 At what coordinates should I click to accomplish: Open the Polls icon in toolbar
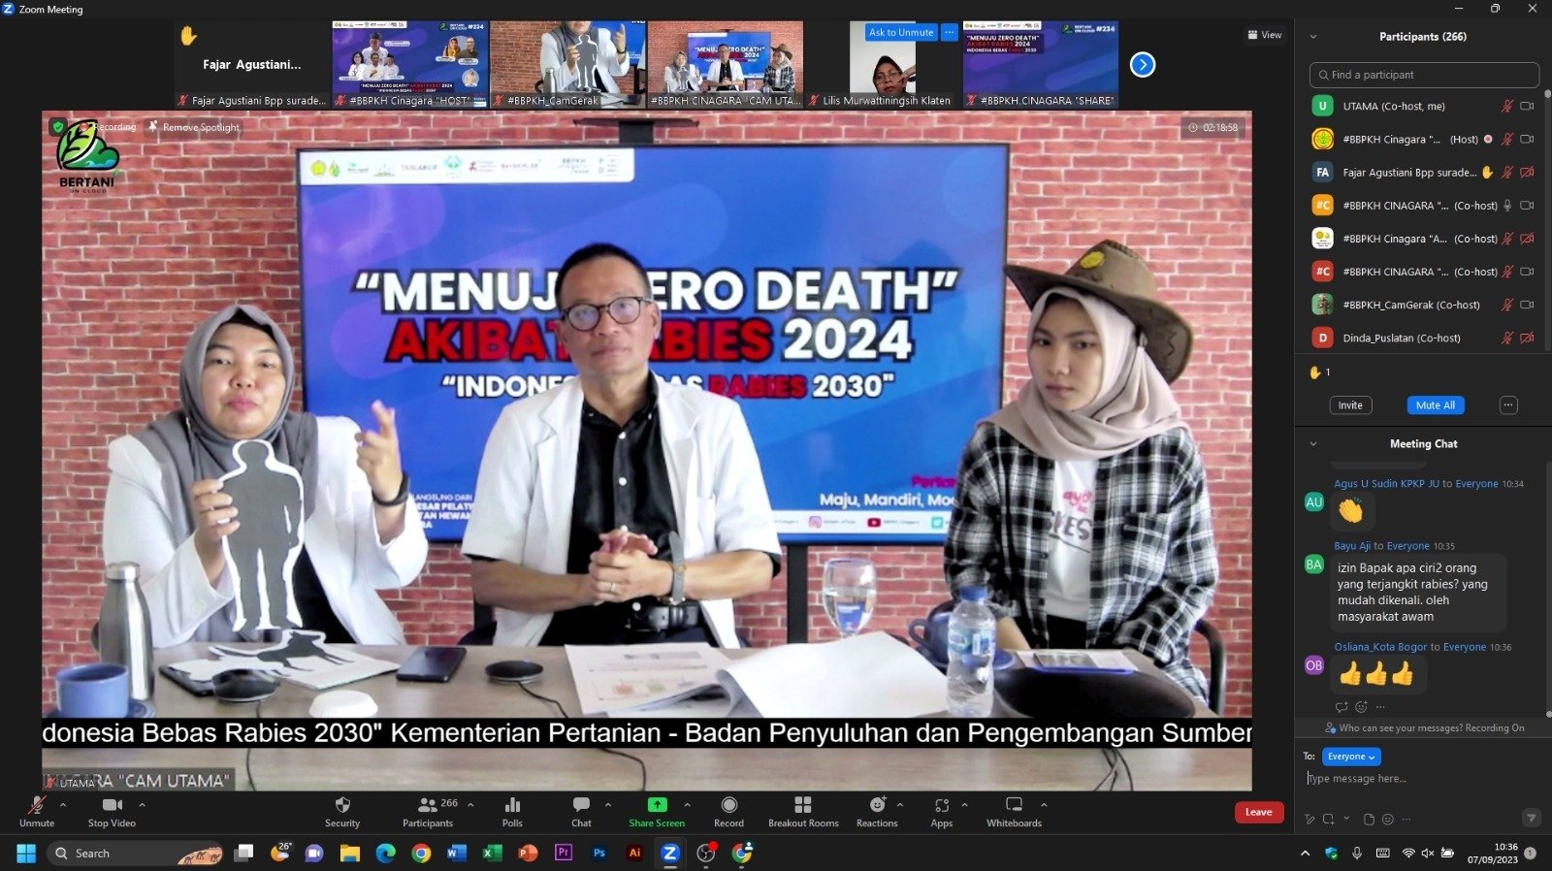[512, 806]
